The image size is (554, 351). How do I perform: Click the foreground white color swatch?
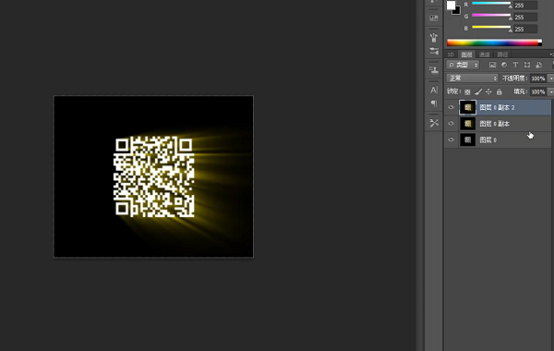click(x=451, y=5)
